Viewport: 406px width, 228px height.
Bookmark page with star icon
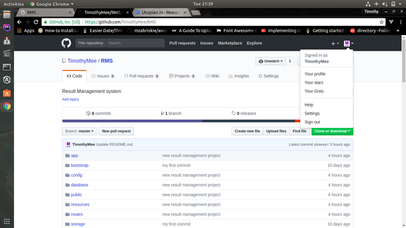[x=381, y=22]
